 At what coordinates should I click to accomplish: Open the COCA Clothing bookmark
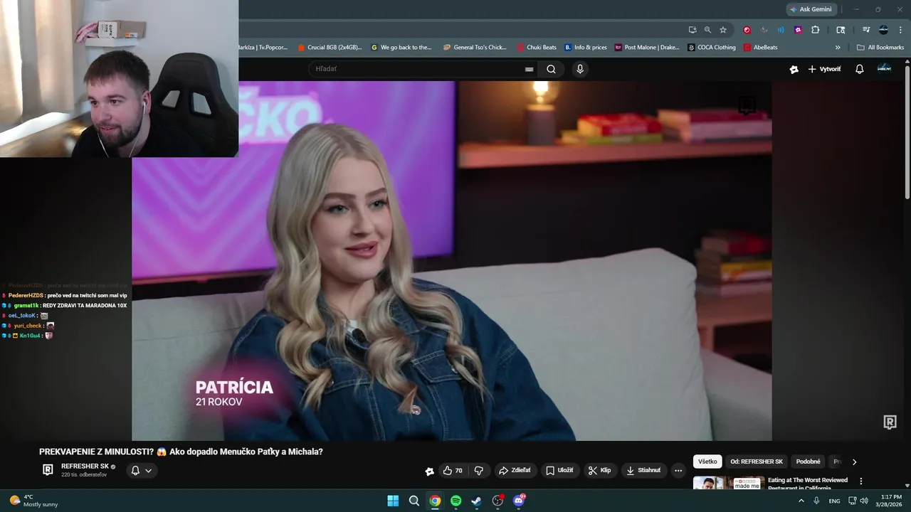(x=712, y=48)
